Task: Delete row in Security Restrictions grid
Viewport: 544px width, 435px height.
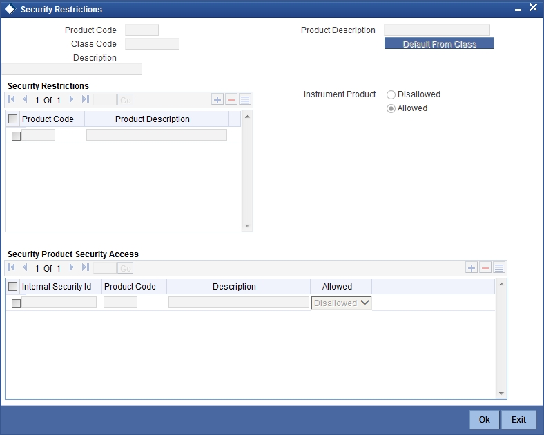Action: (x=231, y=100)
